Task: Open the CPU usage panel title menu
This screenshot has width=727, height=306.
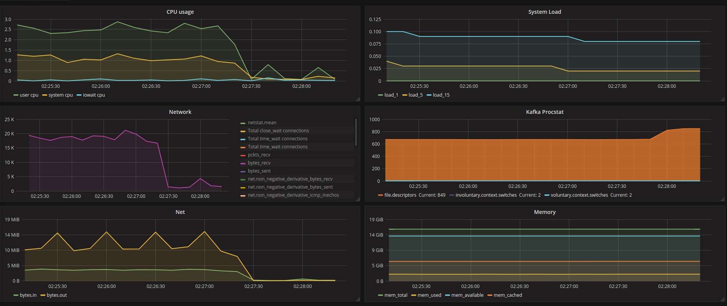Action: click(180, 12)
